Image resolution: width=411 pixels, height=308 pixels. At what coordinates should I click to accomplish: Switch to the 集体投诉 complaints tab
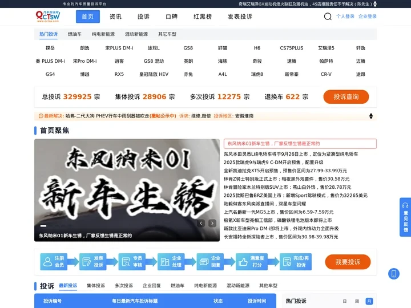96,286
